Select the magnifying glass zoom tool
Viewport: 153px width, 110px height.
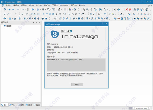[x=48, y=9]
